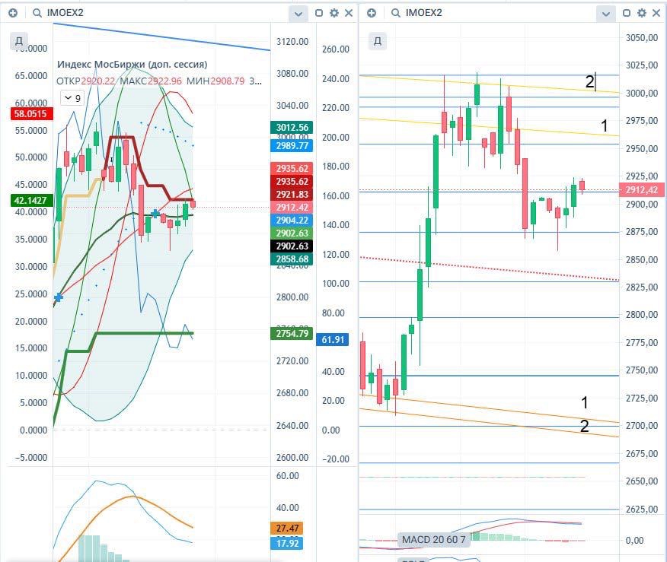
Task: Click the link/add icon in left panel header
Action: pyautogui.click(x=13, y=13)
